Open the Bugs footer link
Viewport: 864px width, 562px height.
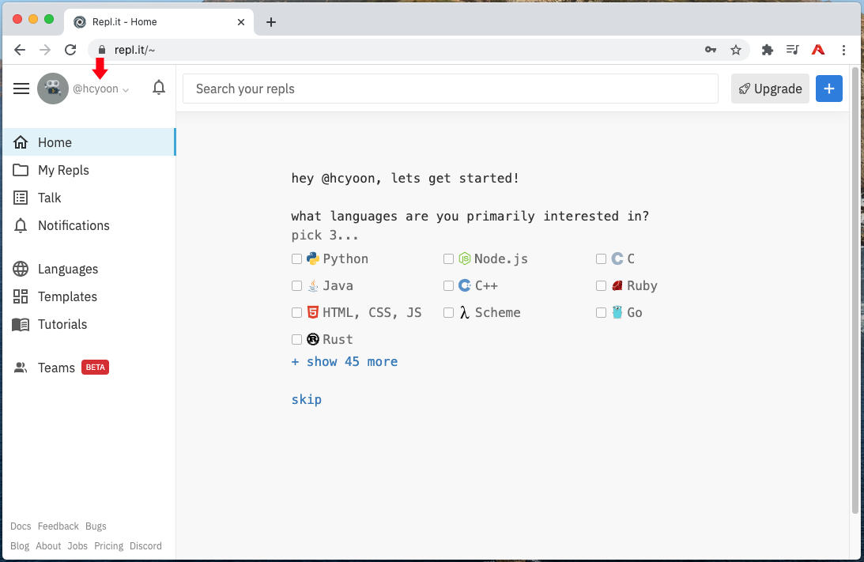tap(96, 526)
